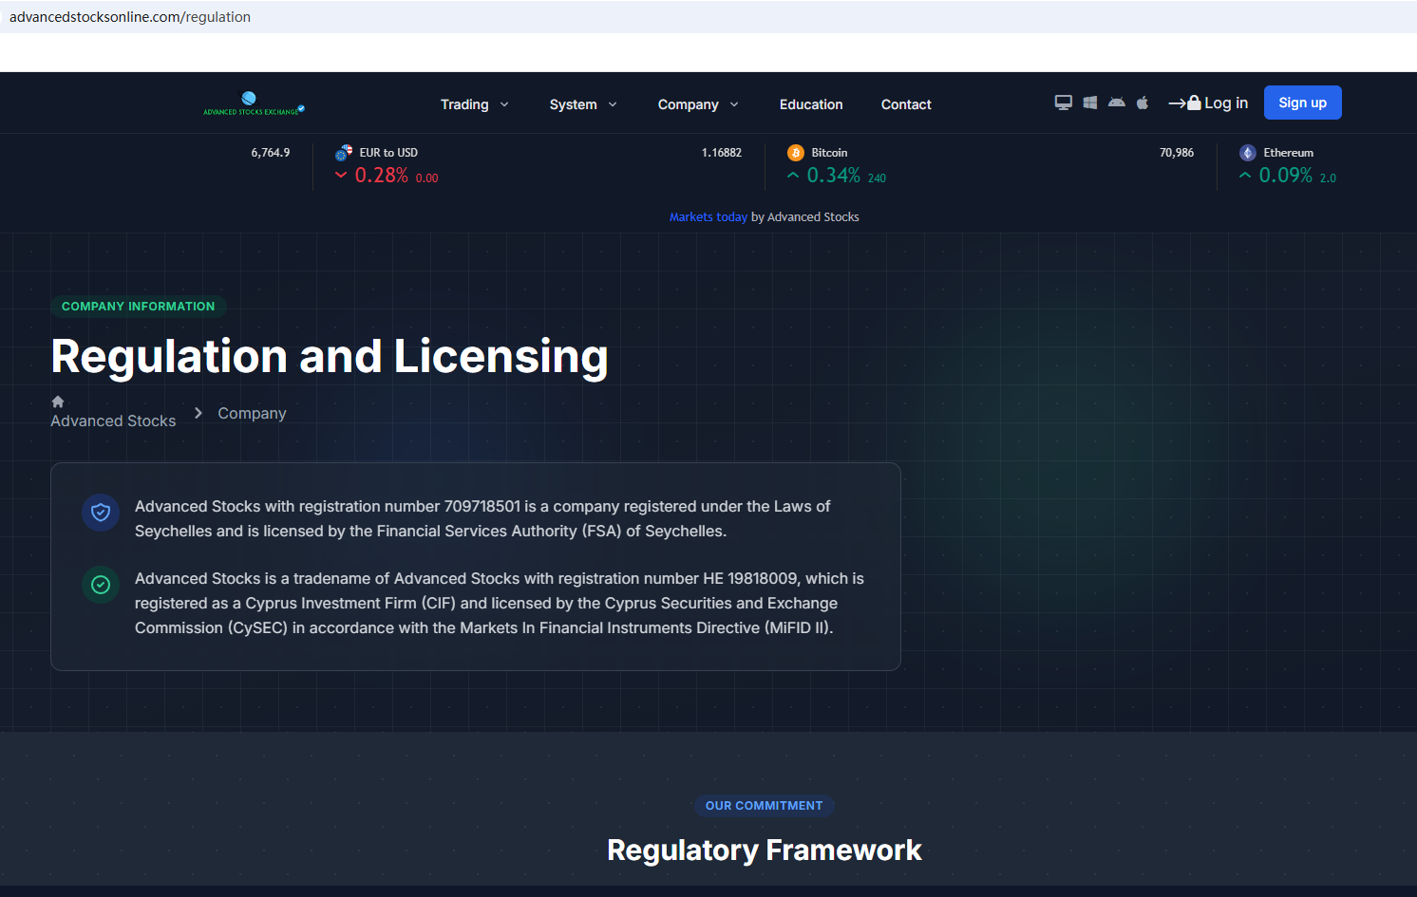Image resolution: width=1417 pixels, height=897 pixels.
Task: Click the Ethereum ticker icon
Action: pos(1248,153)
